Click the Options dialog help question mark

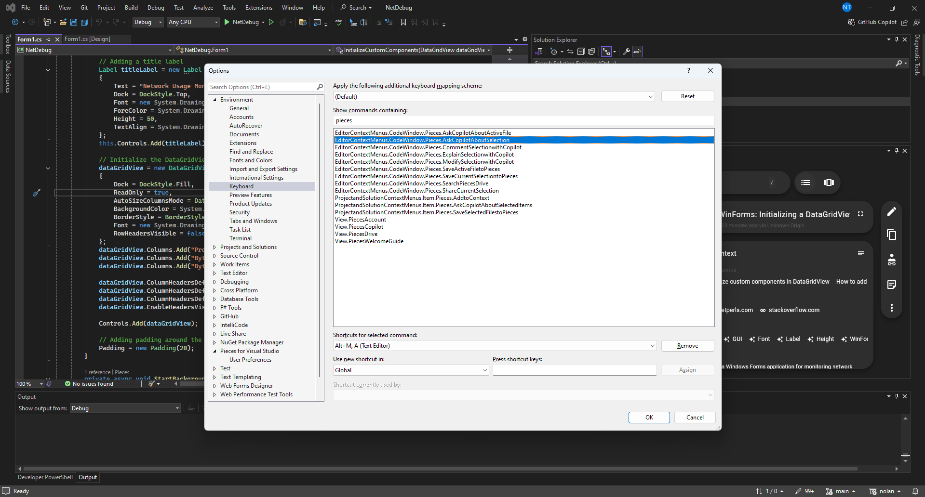pyautogui.click(x=689, y=70)
